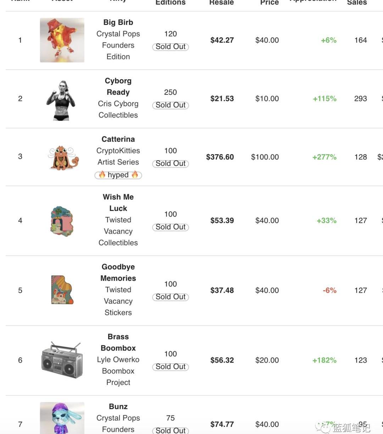Open the Cyborg Ready title link
383x434 pixels.
pos(118,86)
